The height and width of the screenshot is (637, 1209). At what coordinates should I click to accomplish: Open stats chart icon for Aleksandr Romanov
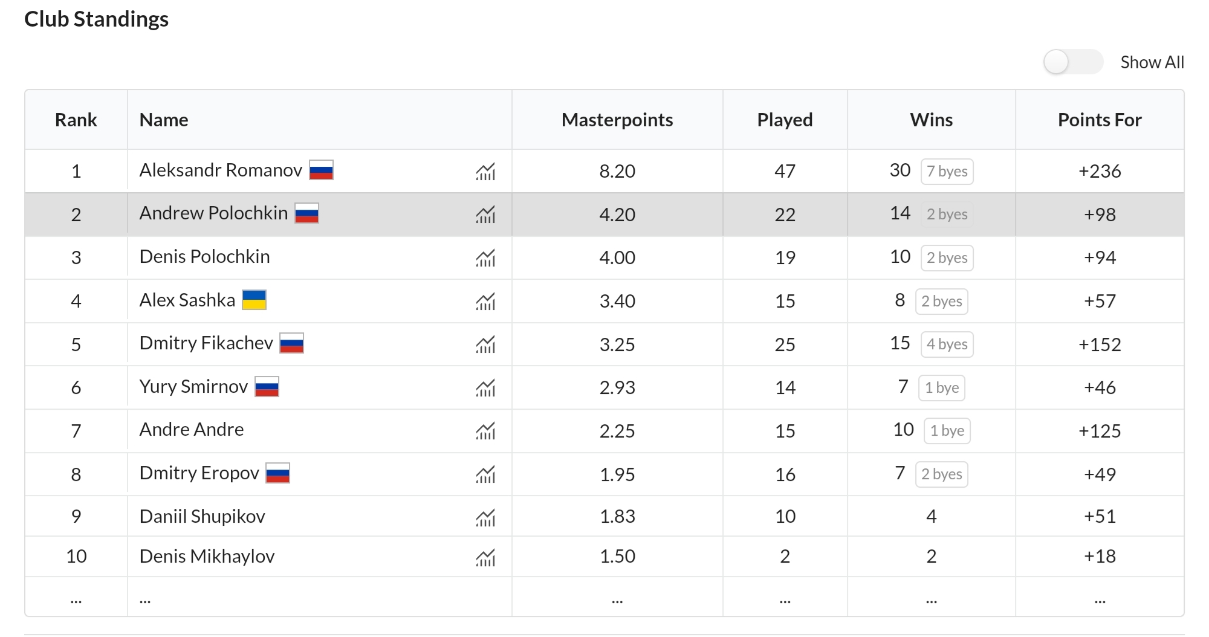pyautogui.click(x=485, y=172)
